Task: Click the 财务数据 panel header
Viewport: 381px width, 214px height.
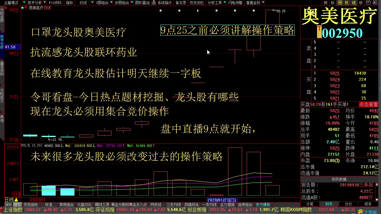Action: pos(339,179)
